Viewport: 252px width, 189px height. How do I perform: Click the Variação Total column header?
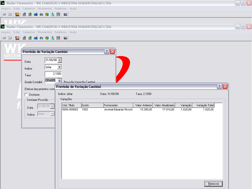tap(203, 105)
